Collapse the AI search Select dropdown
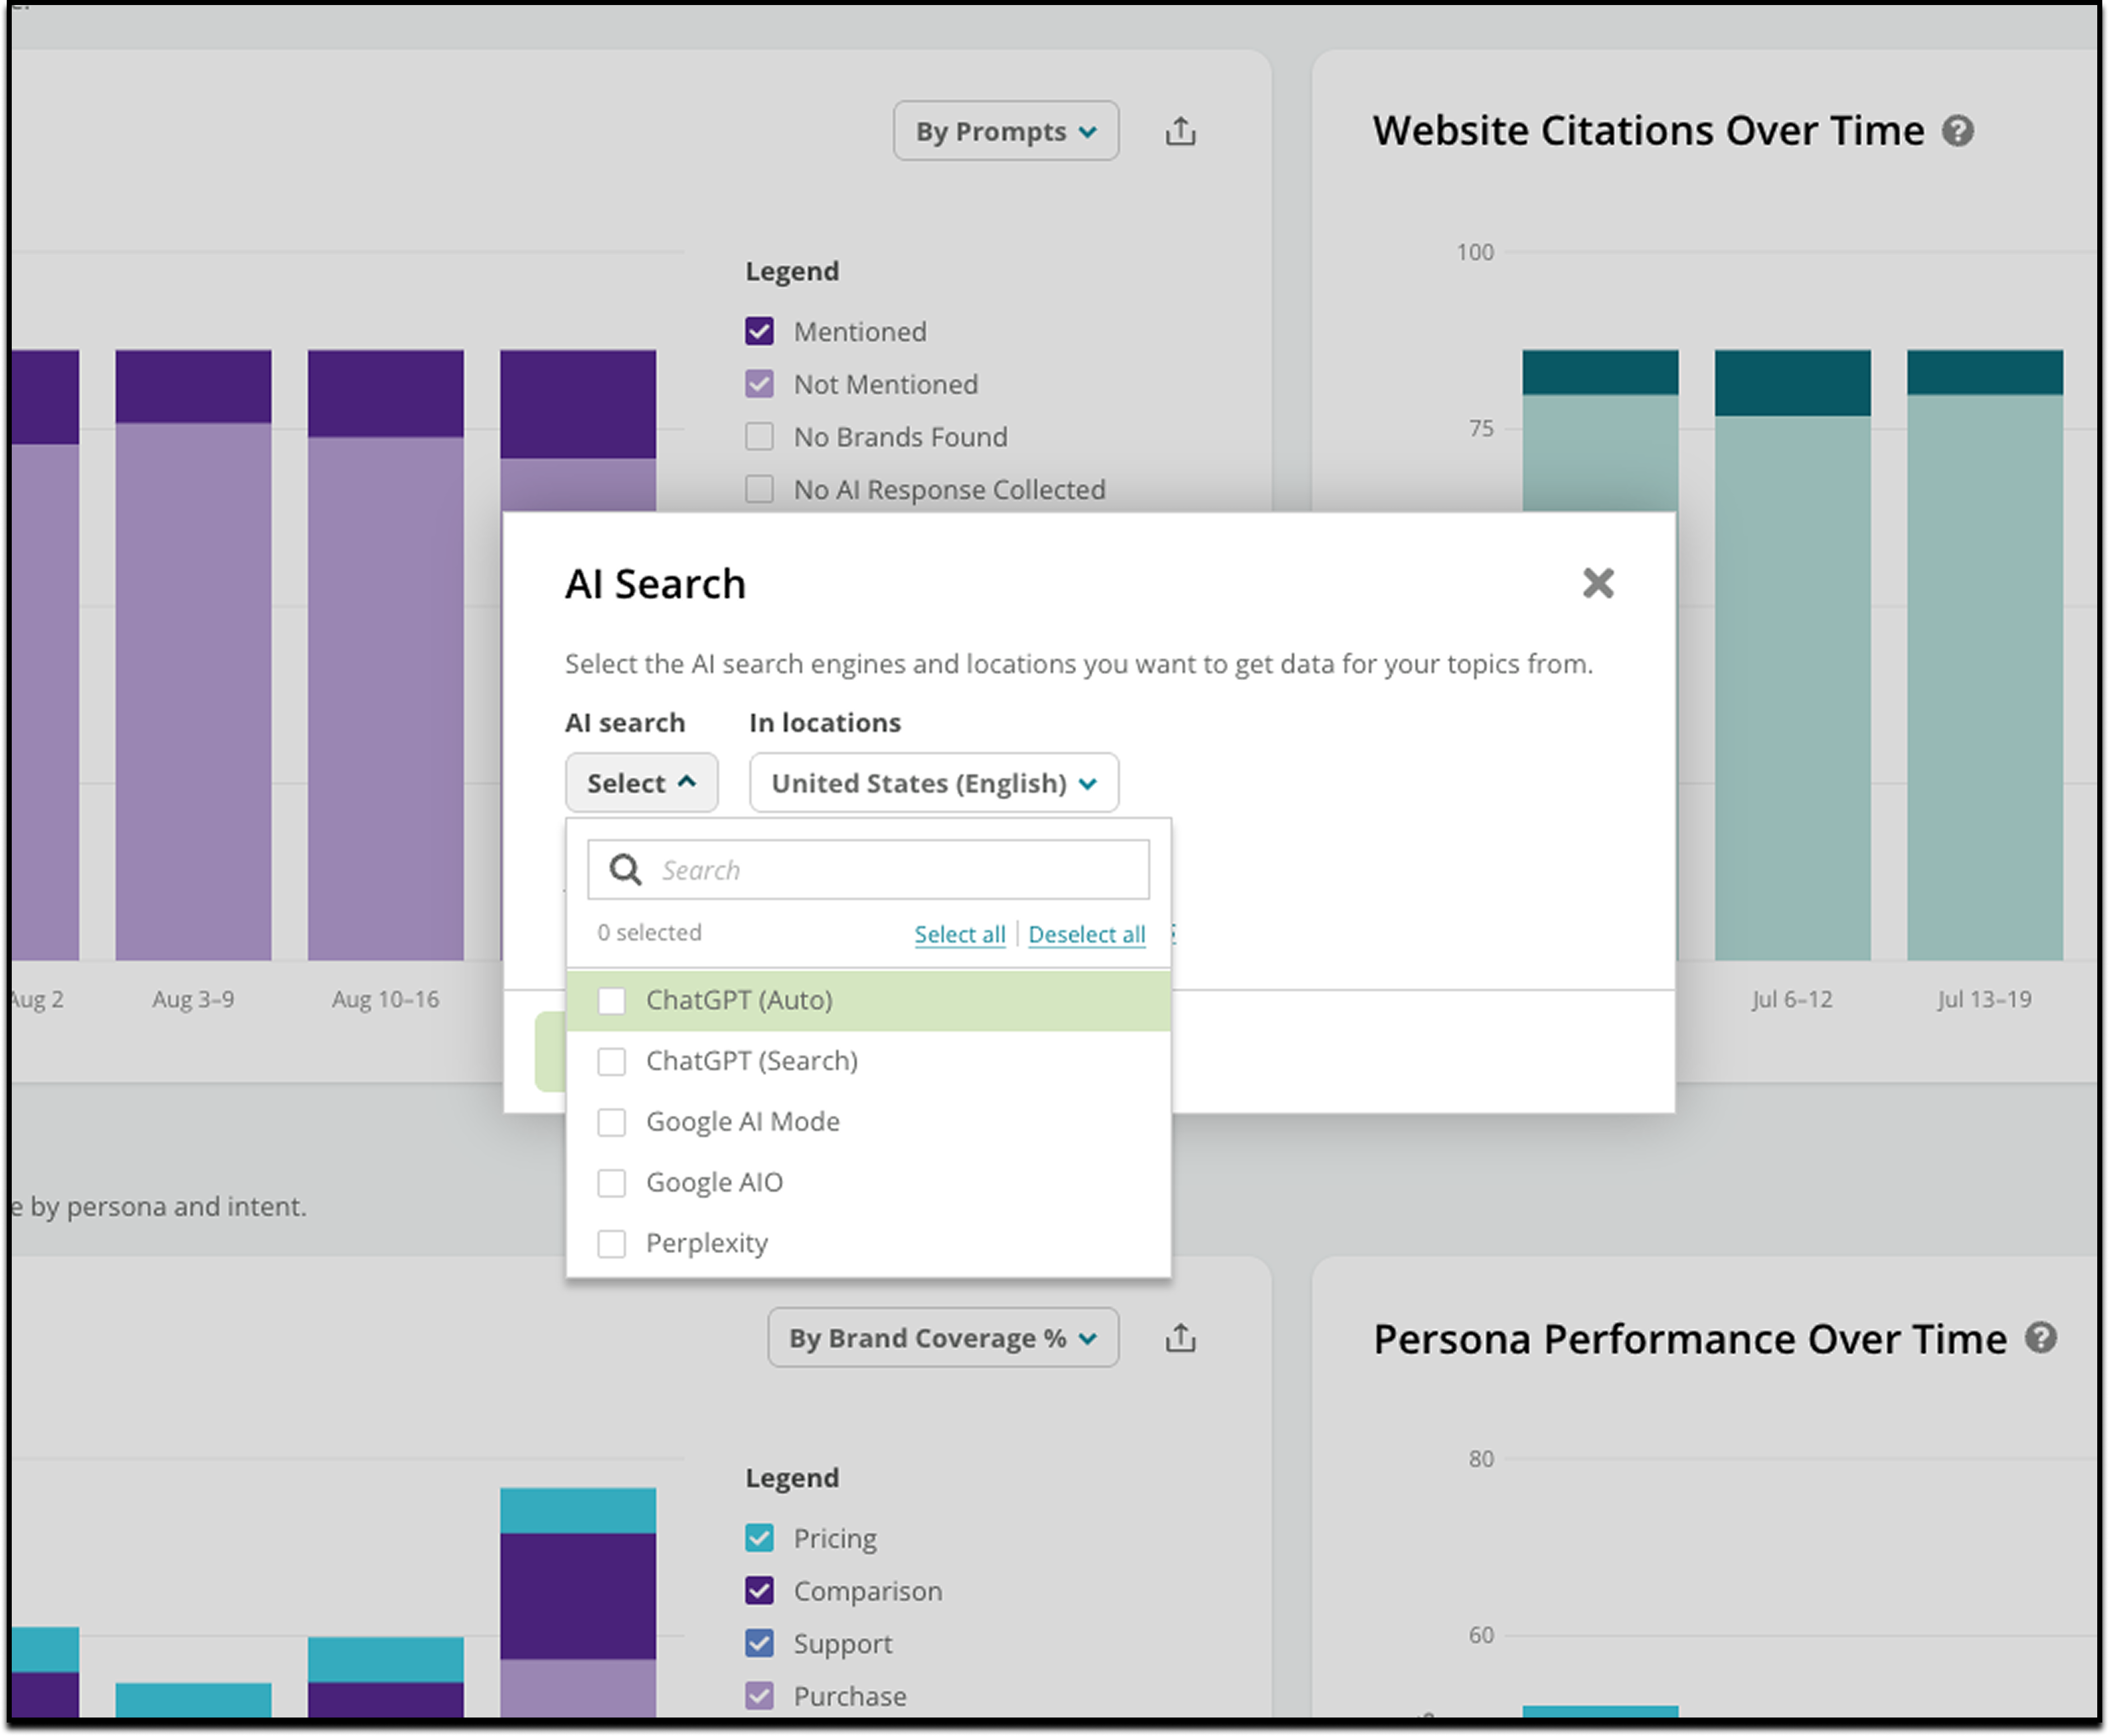 (641, 783)
